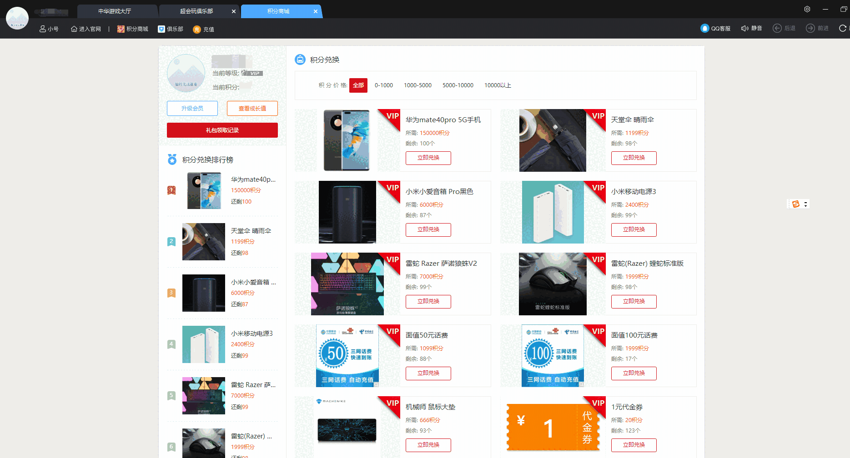Viewport: 850px width, 458px height.
Task: Open the 俱乐部 toolbar item
Action: pos(171,29)
